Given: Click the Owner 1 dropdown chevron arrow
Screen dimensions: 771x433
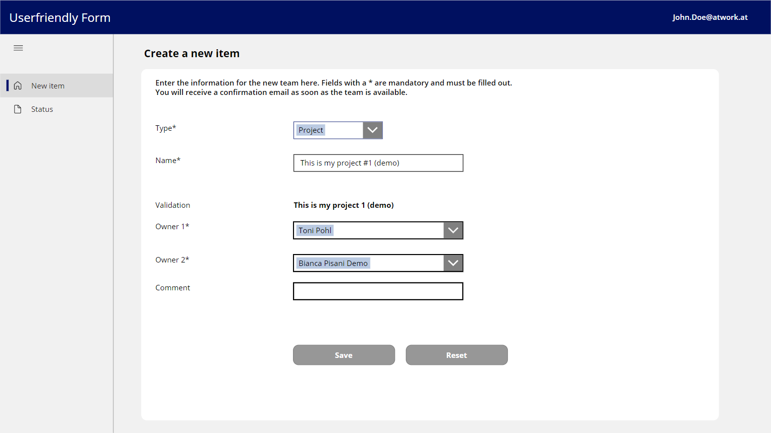Looking at the screenshot, I should (x=453, y=230).
